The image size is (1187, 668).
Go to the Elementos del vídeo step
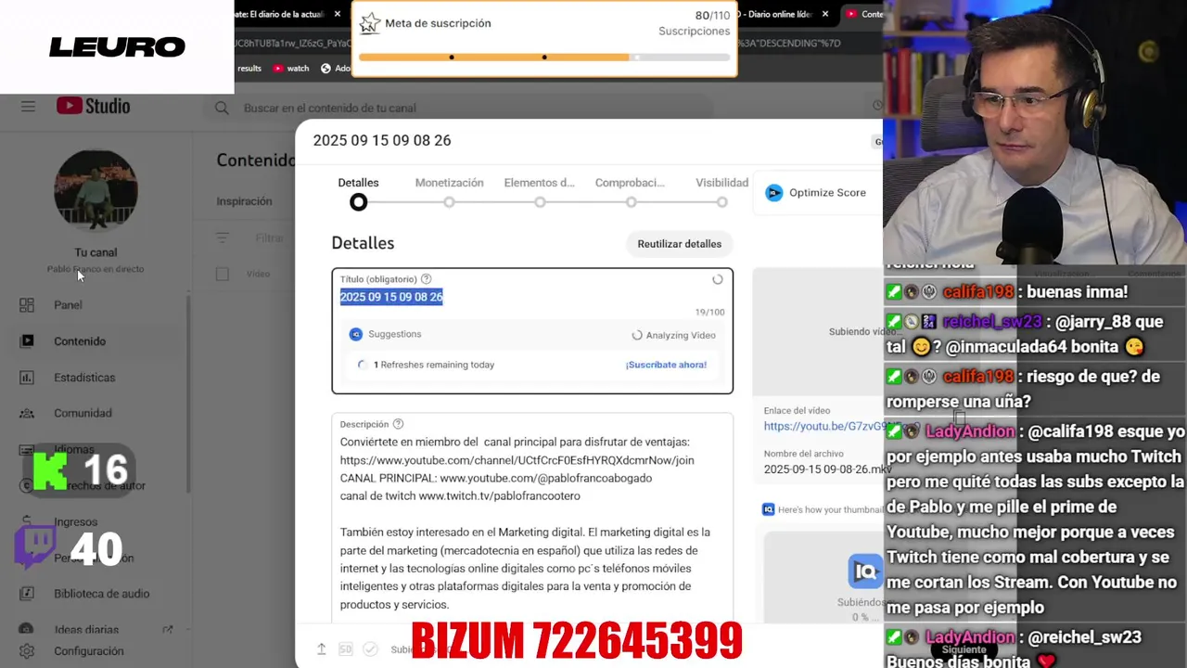click(540, 193)
